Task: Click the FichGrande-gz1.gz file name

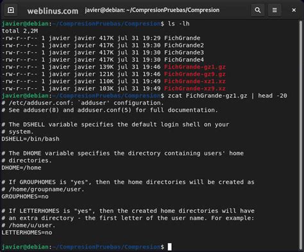Action: coord(195,67)
